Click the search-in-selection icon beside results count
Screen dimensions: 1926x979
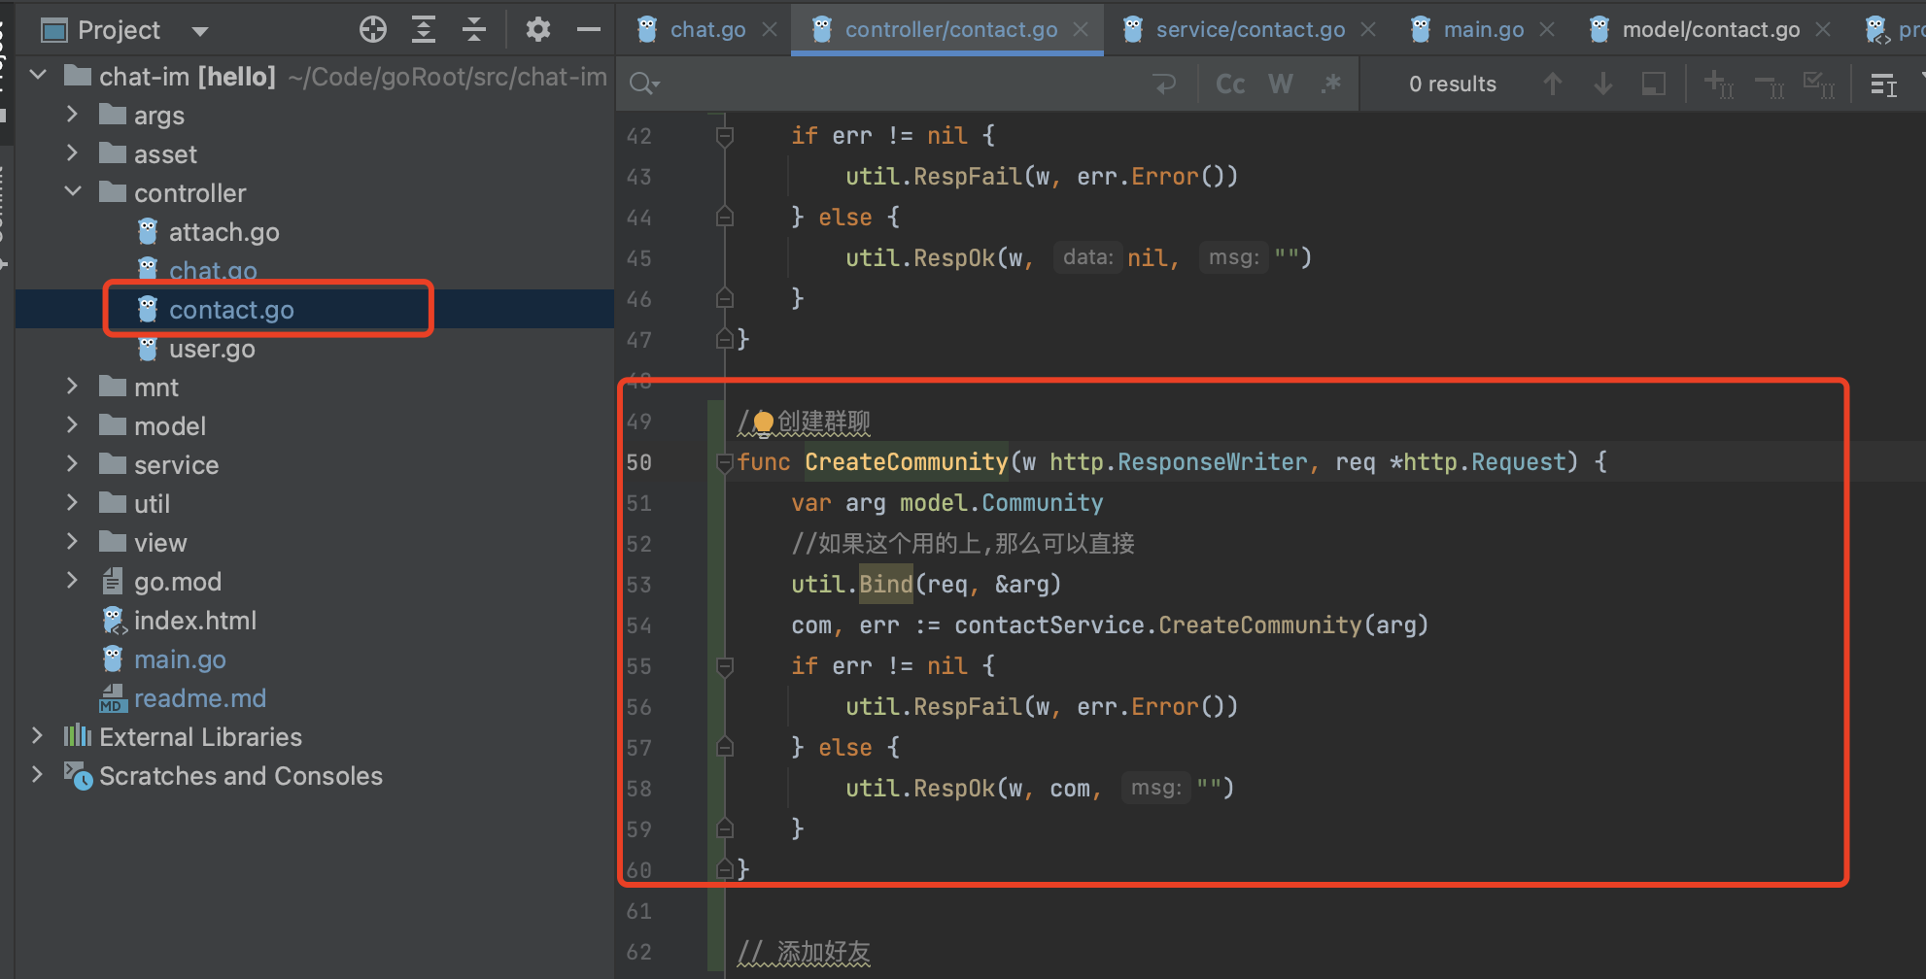pos(1653,84)
